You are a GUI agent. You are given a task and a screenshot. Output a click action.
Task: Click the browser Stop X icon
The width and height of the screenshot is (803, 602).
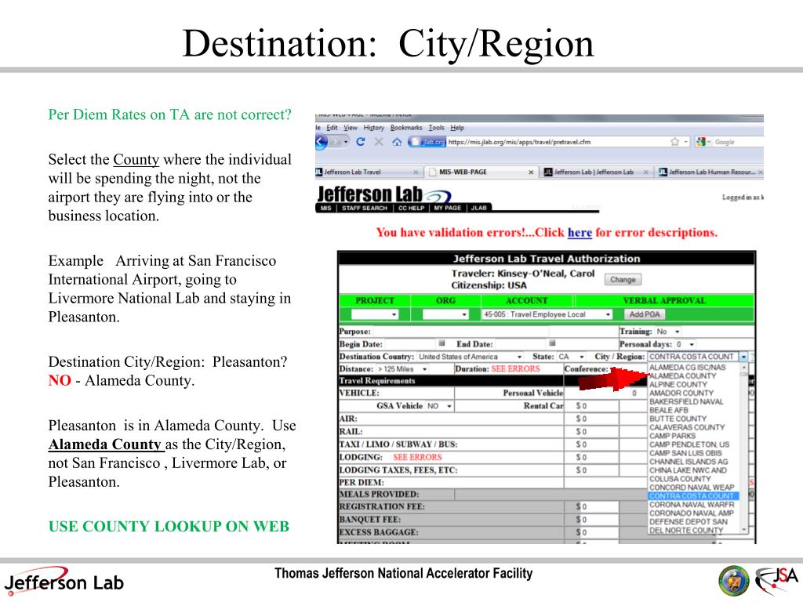379,142
